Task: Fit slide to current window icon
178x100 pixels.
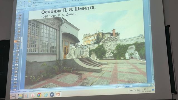Action: click(x=153, y=85)
